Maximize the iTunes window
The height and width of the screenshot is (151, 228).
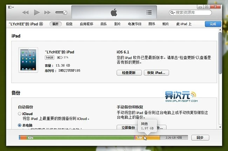point(207,7)
